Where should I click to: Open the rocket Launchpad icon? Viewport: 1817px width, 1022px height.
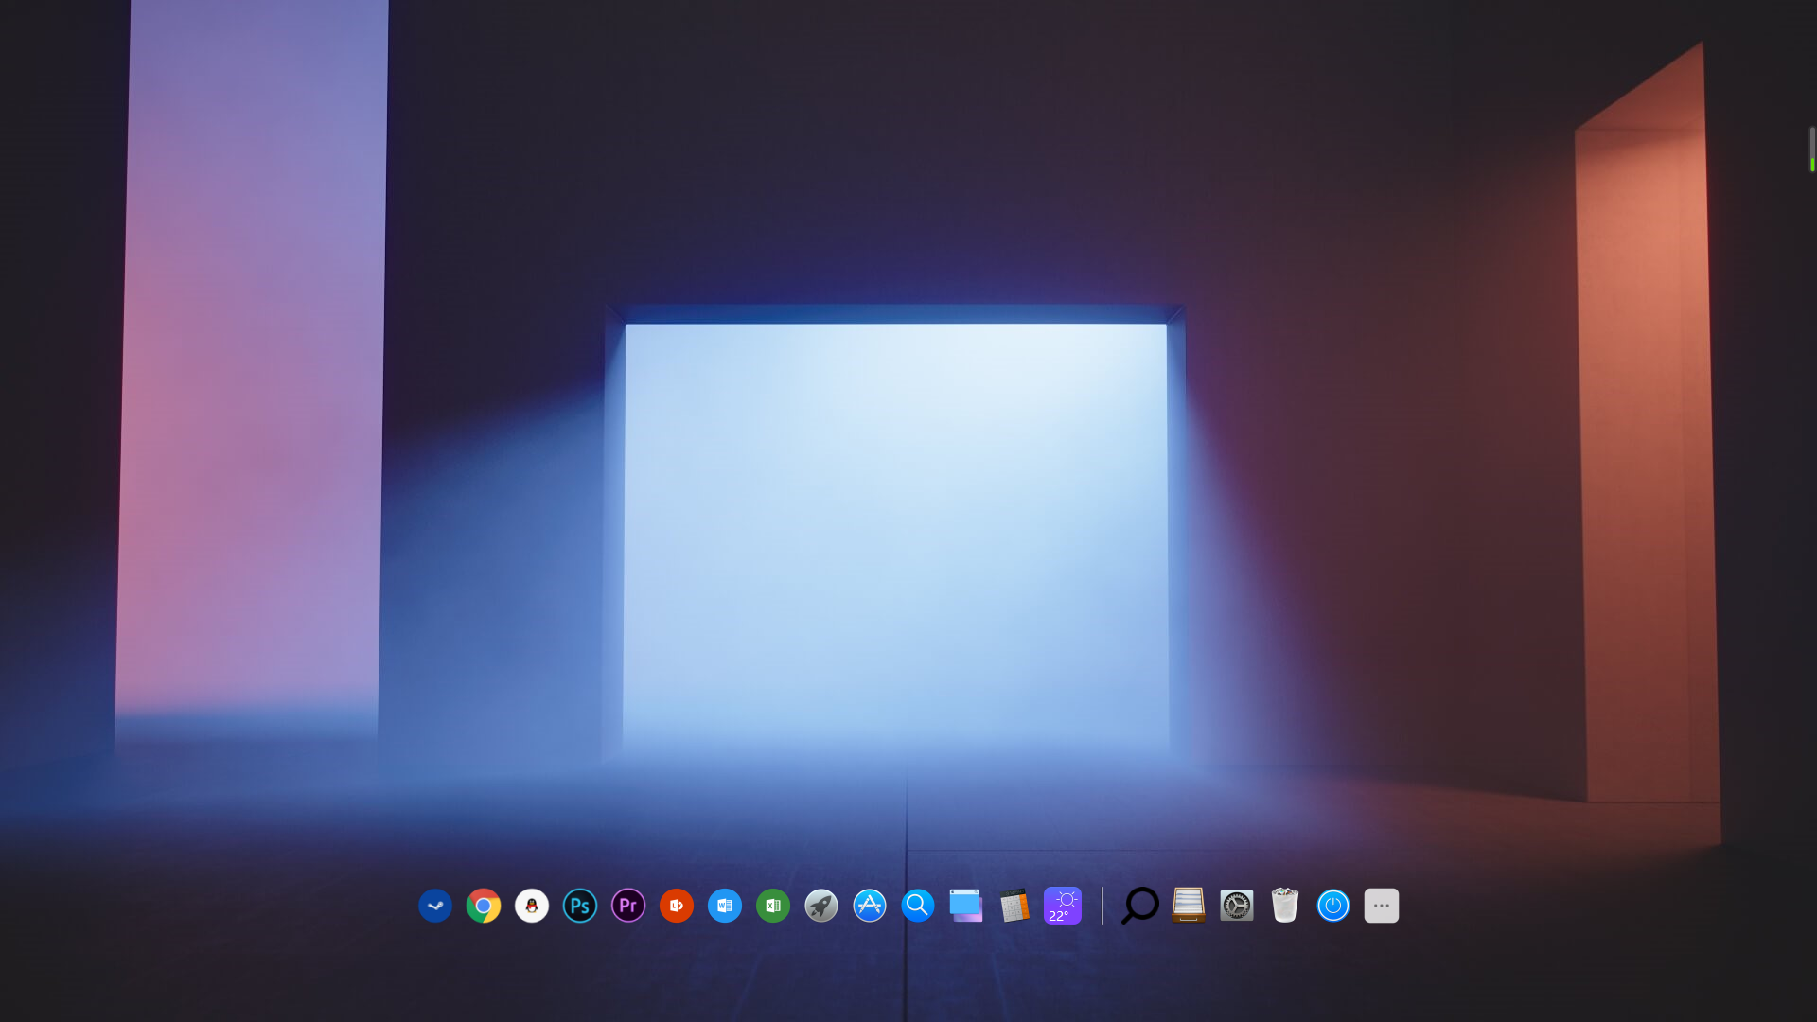coord(821,906)
